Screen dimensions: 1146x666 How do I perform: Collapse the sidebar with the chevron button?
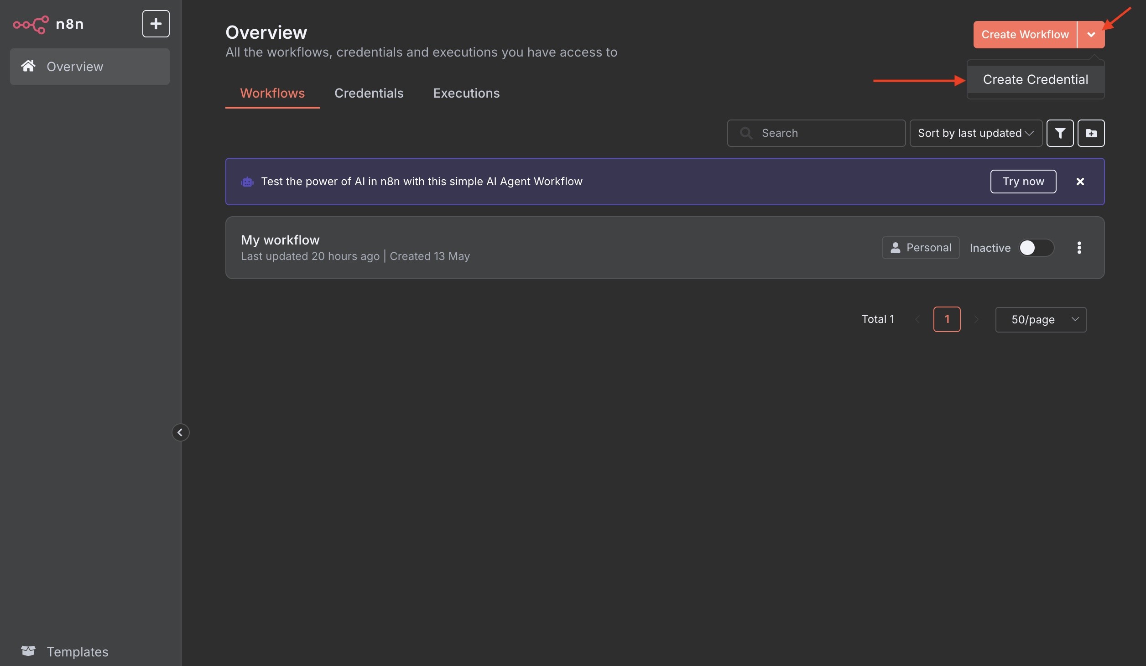click(x=180, y=432)
